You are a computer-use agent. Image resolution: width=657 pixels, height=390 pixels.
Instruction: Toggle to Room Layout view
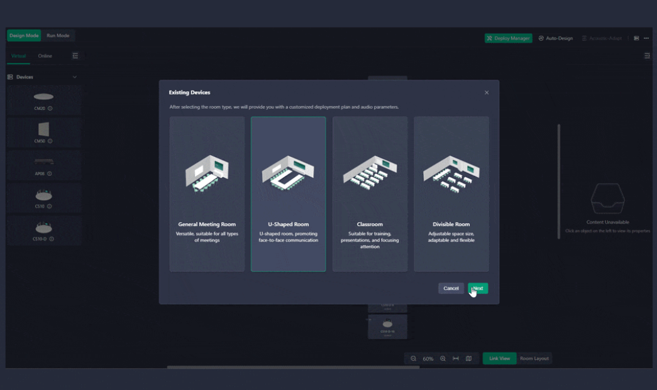tap(534, 359)
